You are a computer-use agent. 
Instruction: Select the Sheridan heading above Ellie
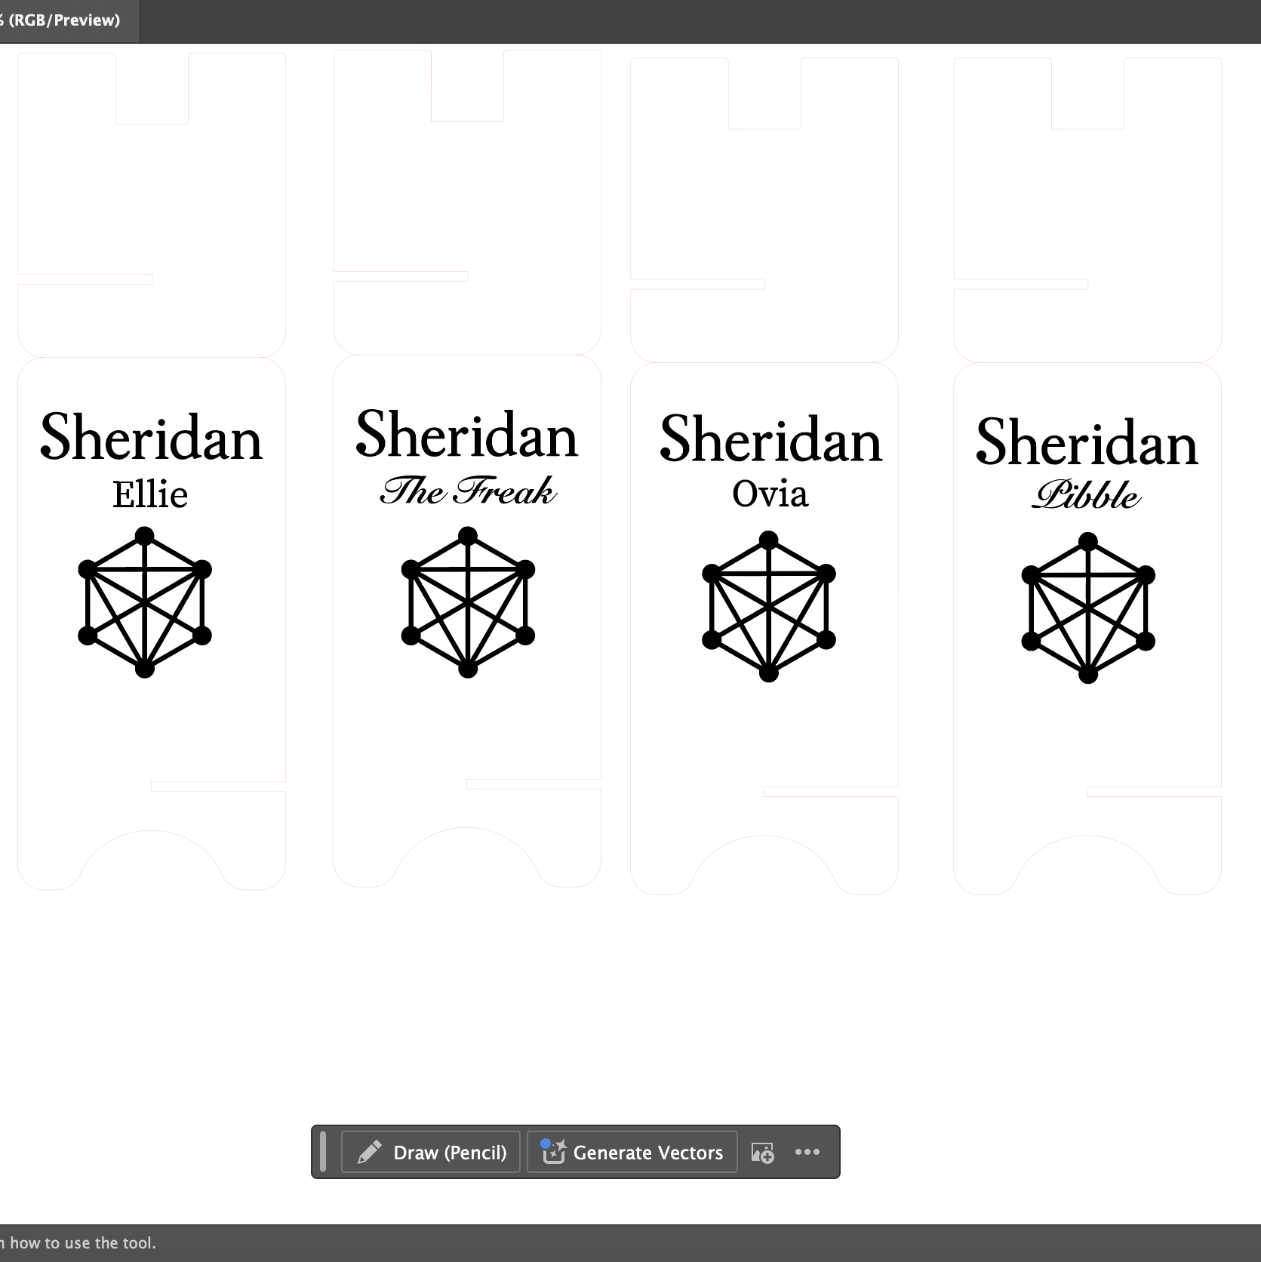click(x=151, y=438)
